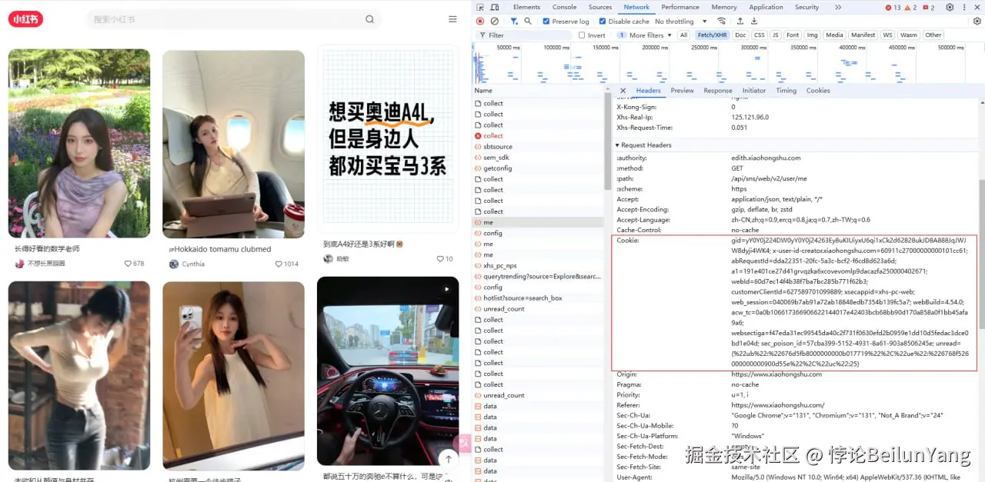This screenshot has height=482, width=985.
Task: Click the Xiaohongshu logo
Action: (x=25, y=19)
